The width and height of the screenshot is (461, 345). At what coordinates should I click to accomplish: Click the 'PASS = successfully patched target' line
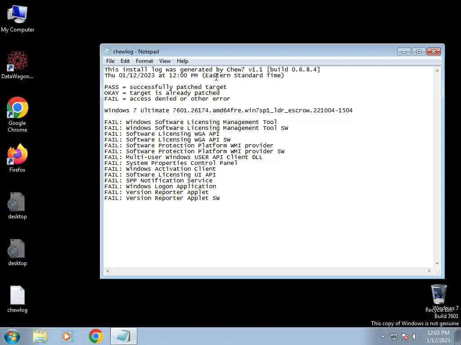[165, 87]
